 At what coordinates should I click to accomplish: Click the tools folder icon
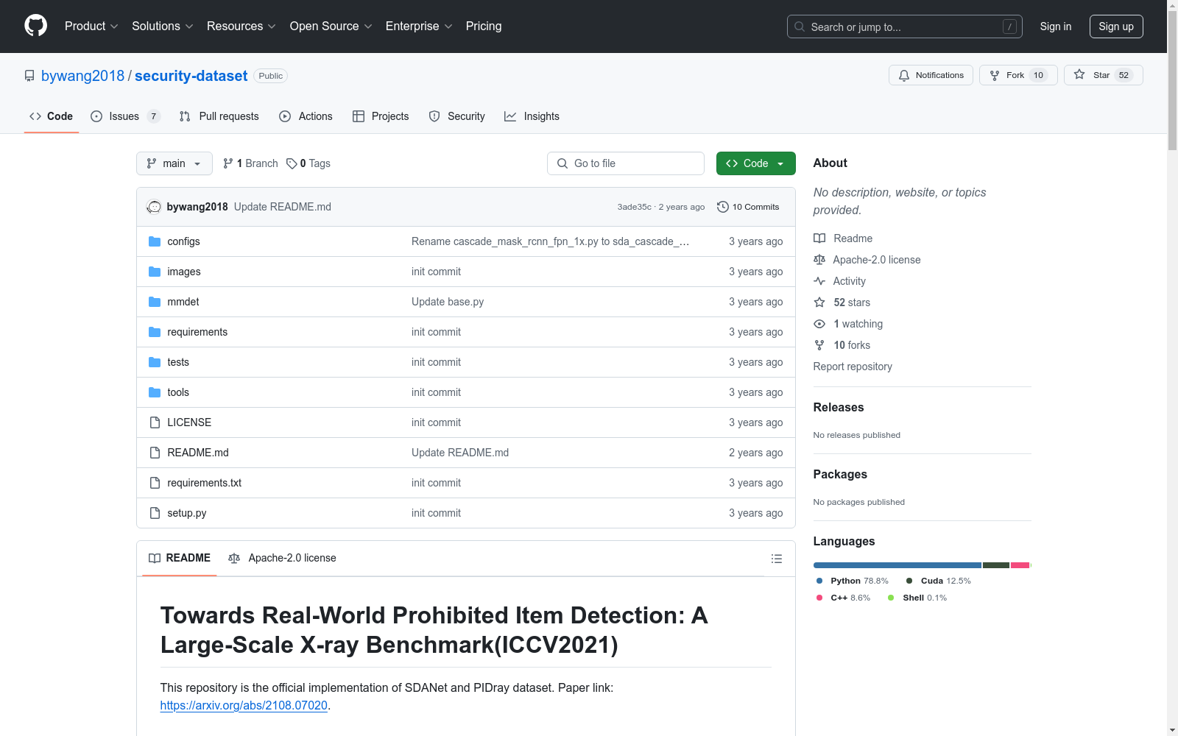tap(155, 392)
